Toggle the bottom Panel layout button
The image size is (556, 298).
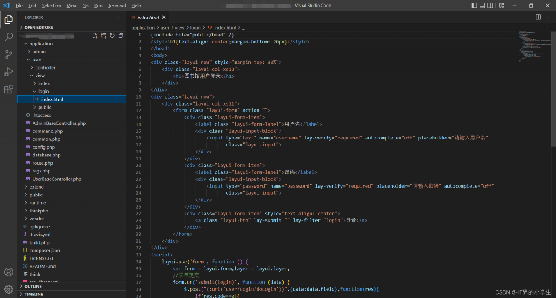pyautogui.click(x=482, y=6)
